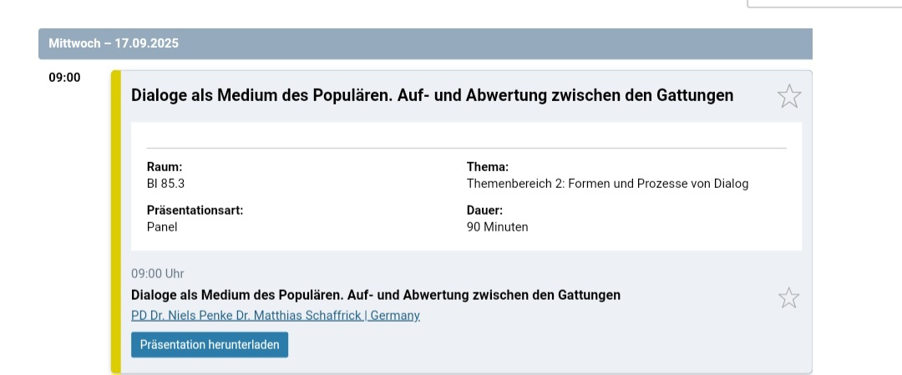Image resolution: width=902 pixels, height=375 pixels.
Task: Click the Panel presentation type value
Action: 162,226
